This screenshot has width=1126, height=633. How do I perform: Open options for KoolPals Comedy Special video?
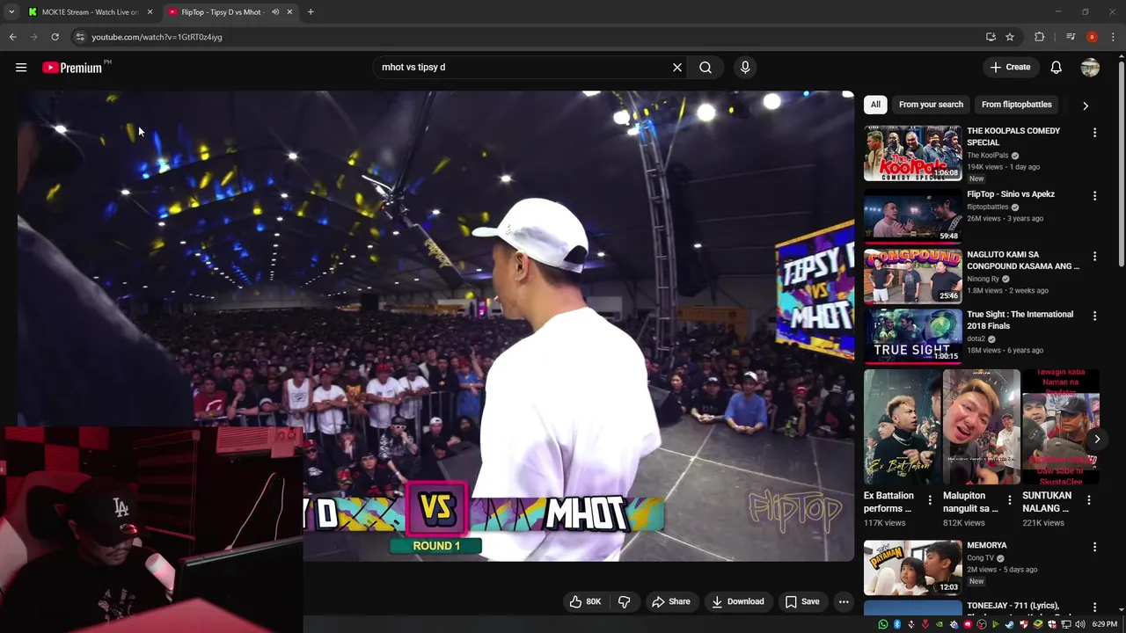[x=1094, y=133]
